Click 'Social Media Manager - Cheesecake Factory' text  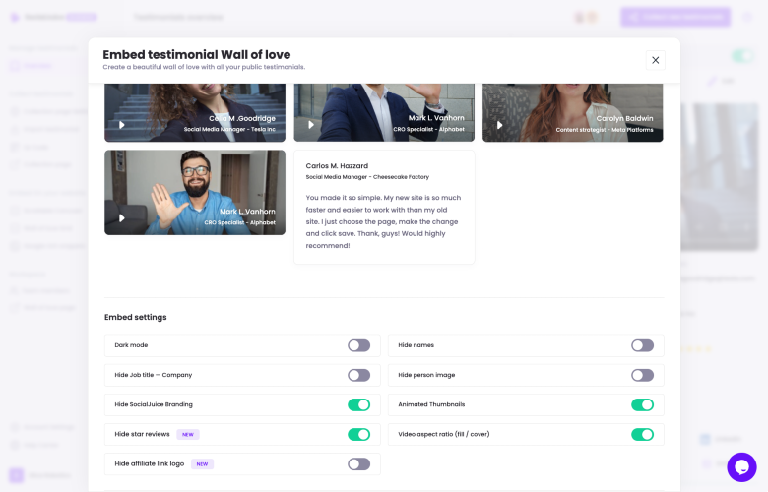point(367,177)
